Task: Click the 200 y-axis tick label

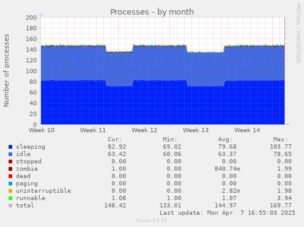Action: pyautogui.click(x=31, y=18)
